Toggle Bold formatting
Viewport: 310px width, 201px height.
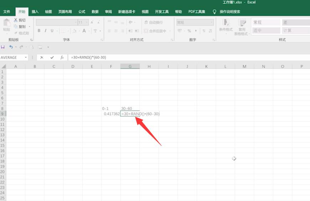[39, 31]
